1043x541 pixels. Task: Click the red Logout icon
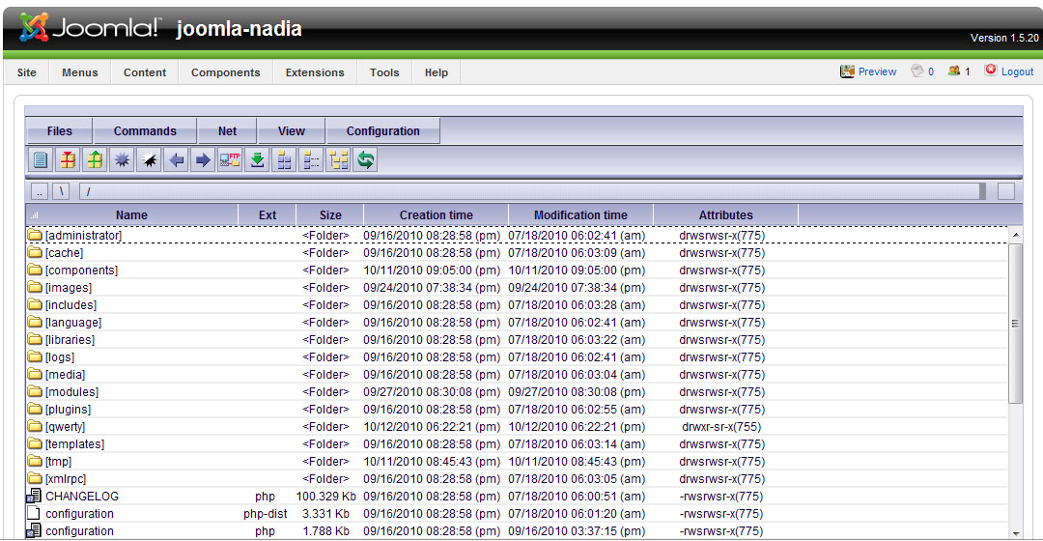tap(991, 70)
